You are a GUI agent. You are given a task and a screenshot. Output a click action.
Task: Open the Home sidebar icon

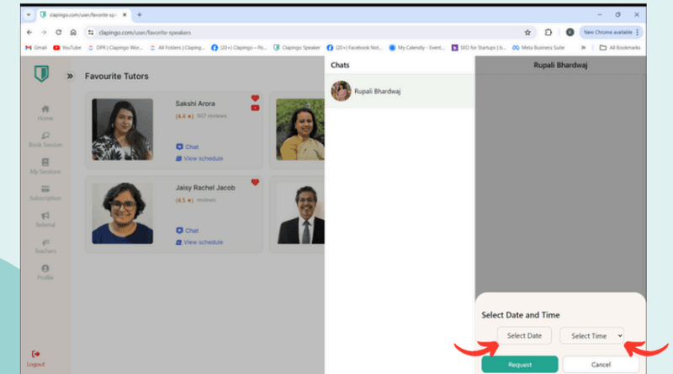point(45,109)
